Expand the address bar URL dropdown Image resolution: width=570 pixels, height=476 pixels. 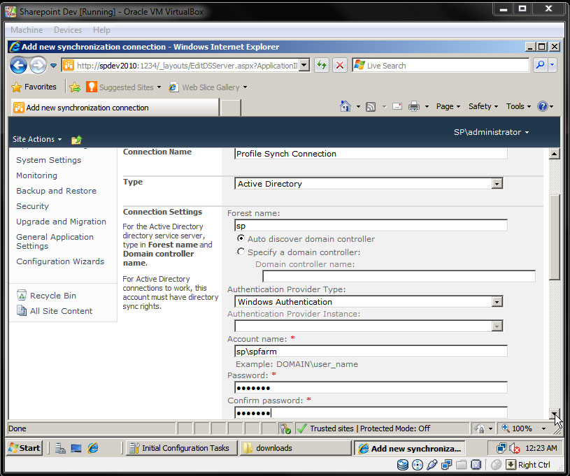point(304,66)
